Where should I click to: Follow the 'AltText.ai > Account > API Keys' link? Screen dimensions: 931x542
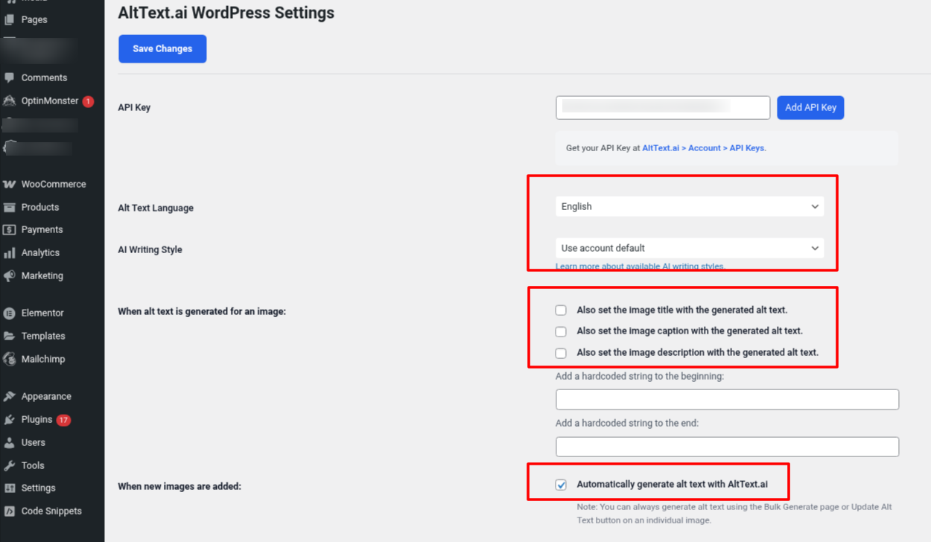click(x=705, y=147)
